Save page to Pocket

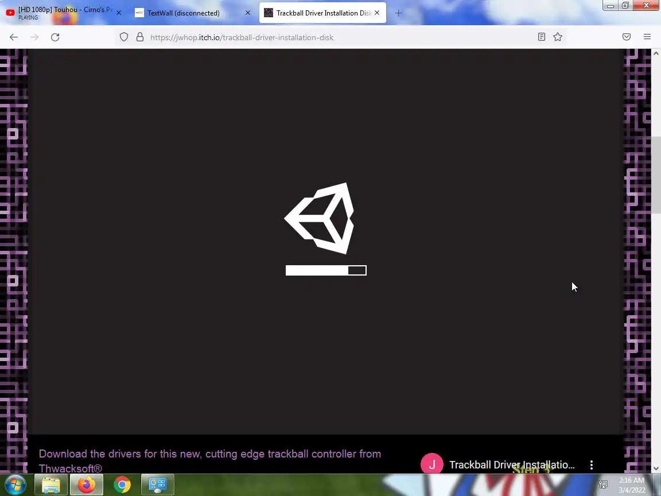tap(627, 37)
